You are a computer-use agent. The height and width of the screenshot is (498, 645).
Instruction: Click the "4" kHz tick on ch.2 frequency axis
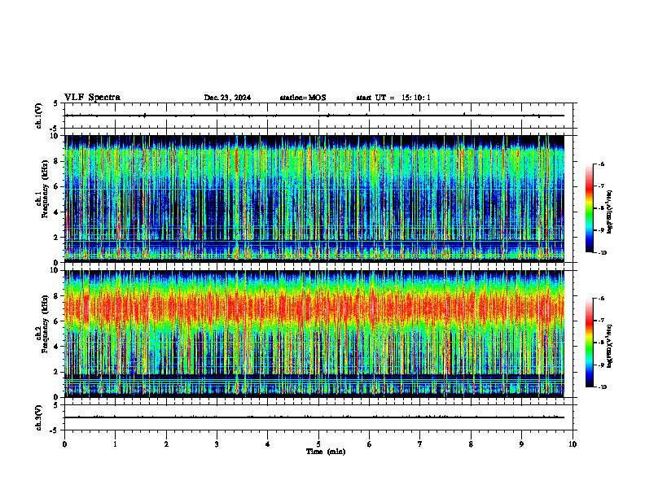pos(57,347)
